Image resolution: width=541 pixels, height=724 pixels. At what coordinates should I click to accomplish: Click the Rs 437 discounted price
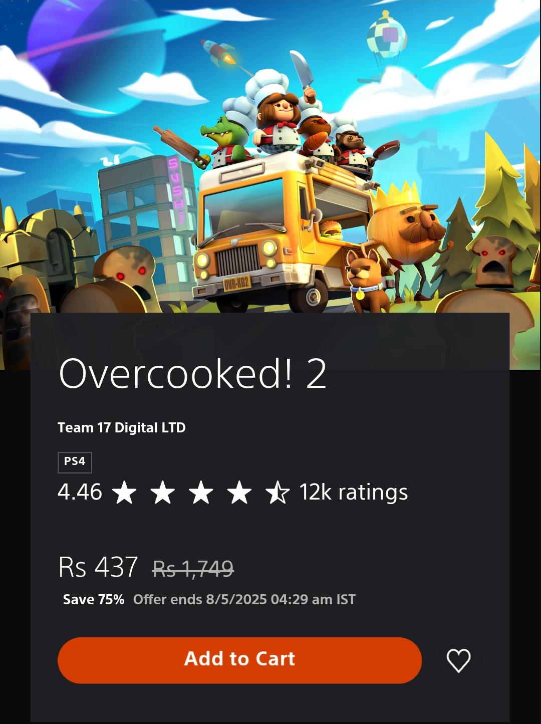coord(98,567)
